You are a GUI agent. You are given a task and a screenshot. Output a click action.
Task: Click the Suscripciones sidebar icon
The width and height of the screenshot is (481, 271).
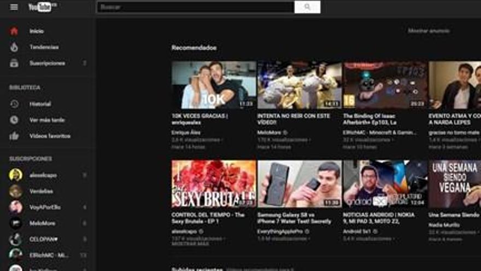coord(14,63)
